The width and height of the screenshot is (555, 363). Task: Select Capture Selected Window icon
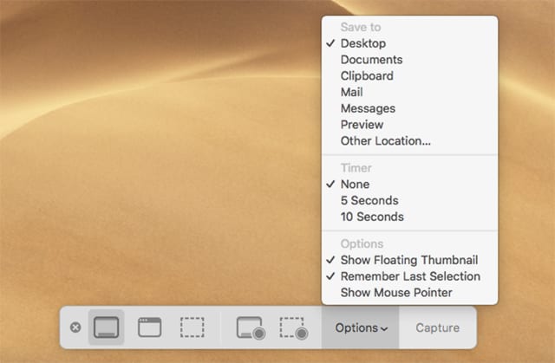[x=150, y=327]
